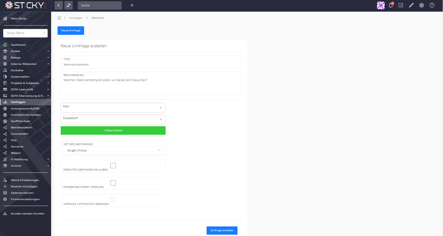Click the Übersicht breadcrumb link

tap(97, 18)
